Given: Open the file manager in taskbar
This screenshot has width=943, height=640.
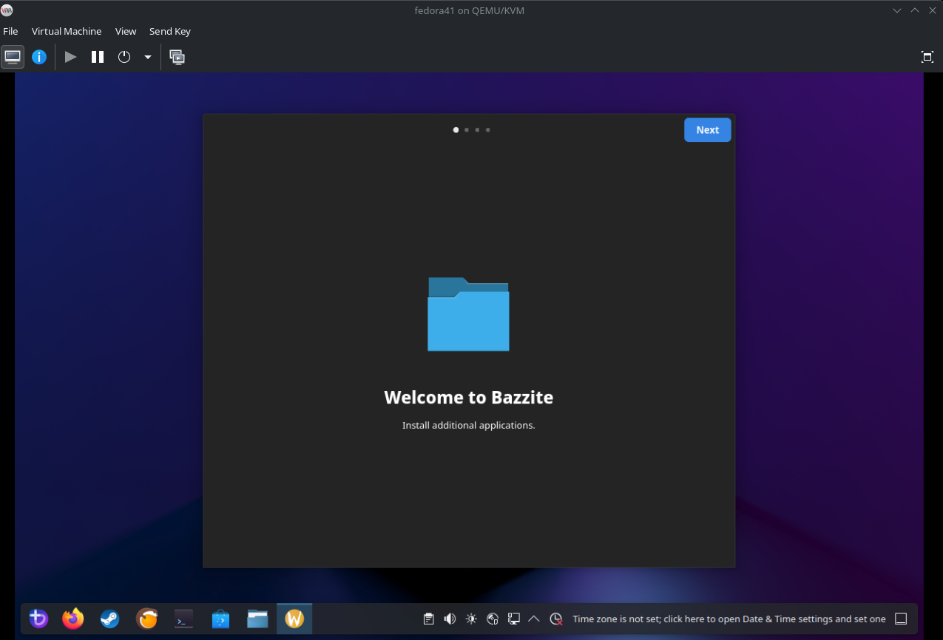Looking at the screenshot, I should point(257,619).
